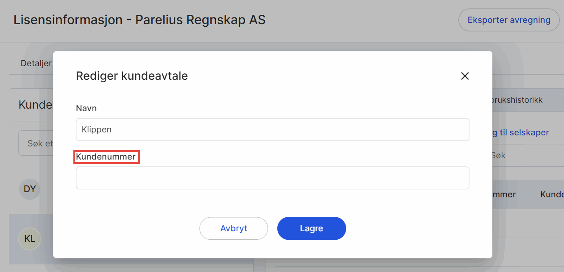Click the Eksporter avregning button

pos(508,20)
